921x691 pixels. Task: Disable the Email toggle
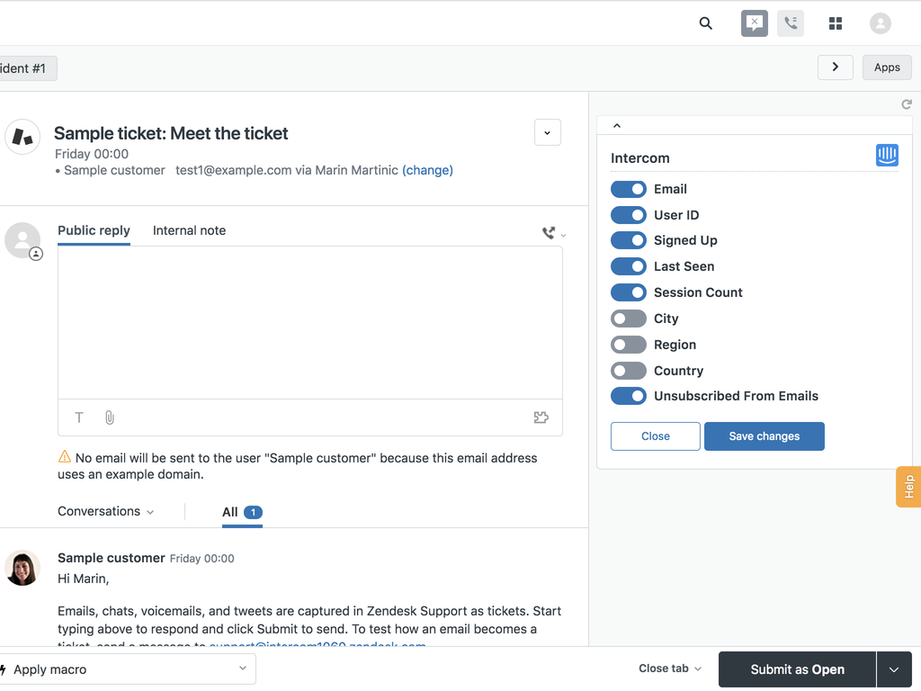(x=628, y=189)
